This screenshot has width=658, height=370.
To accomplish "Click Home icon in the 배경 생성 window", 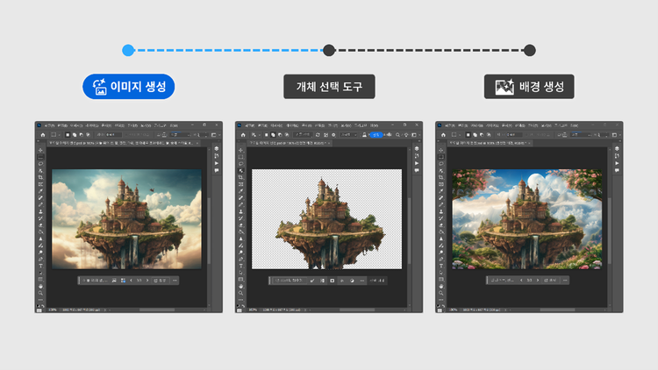I will [443, 135].
